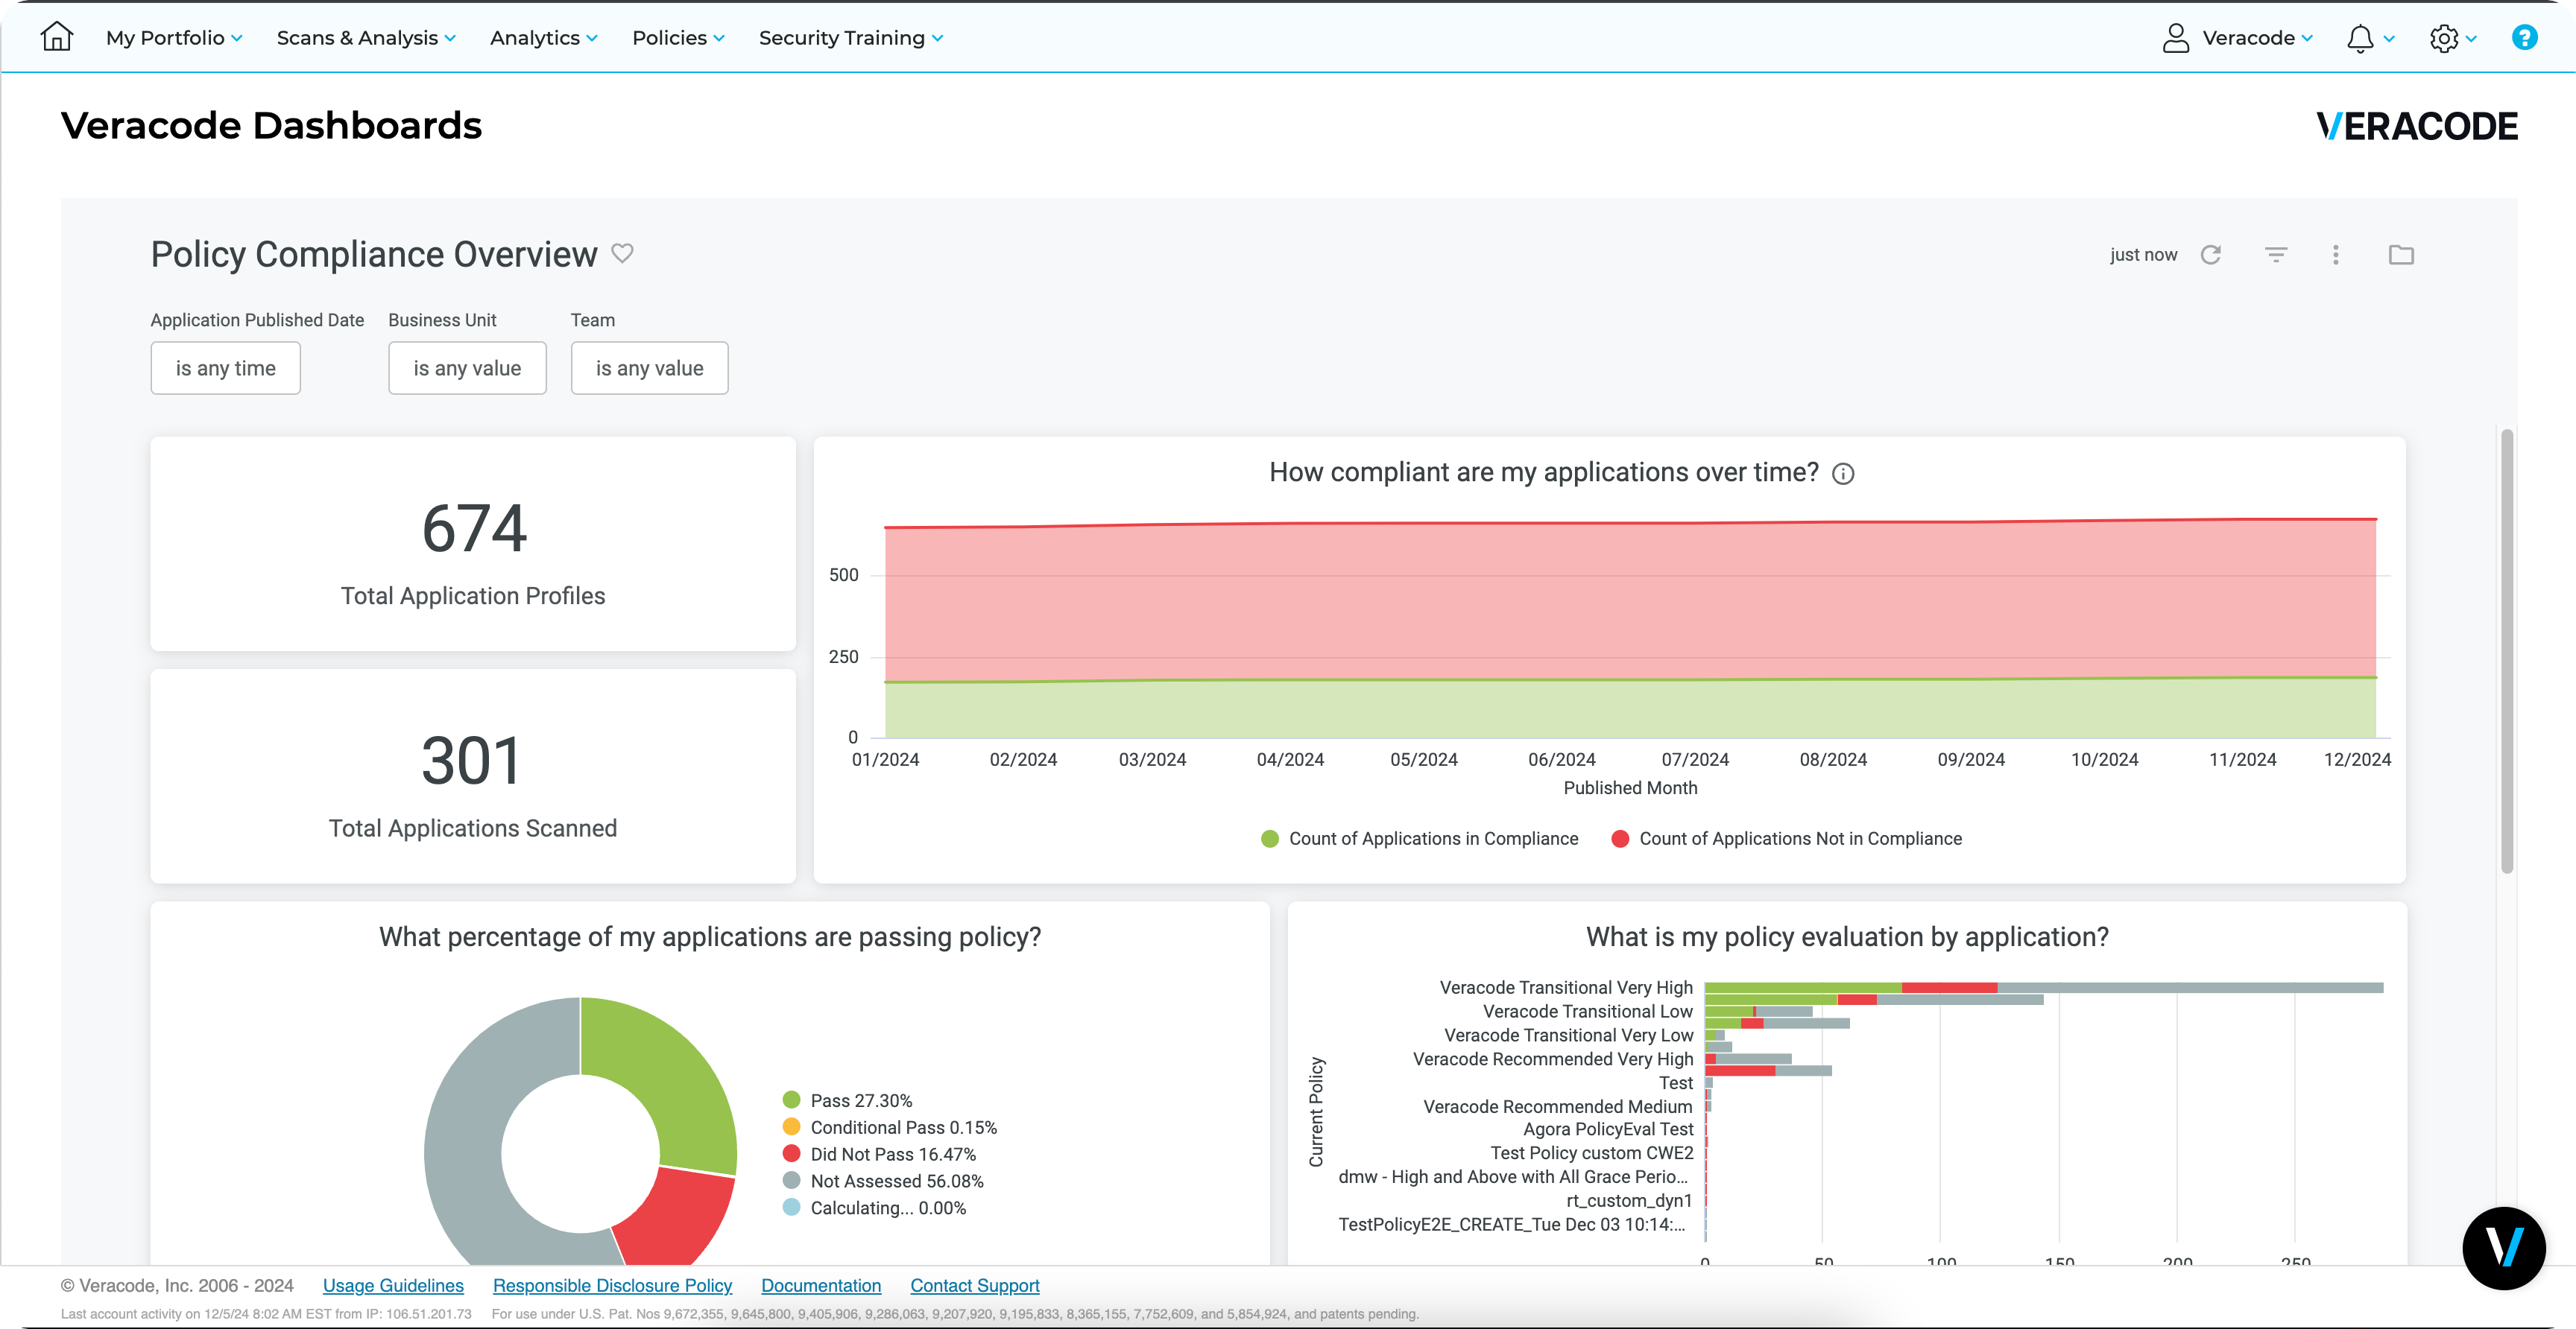Open the user account icon
Viewport: 2576px width, 1329px height.
(x=2175, y=38)
